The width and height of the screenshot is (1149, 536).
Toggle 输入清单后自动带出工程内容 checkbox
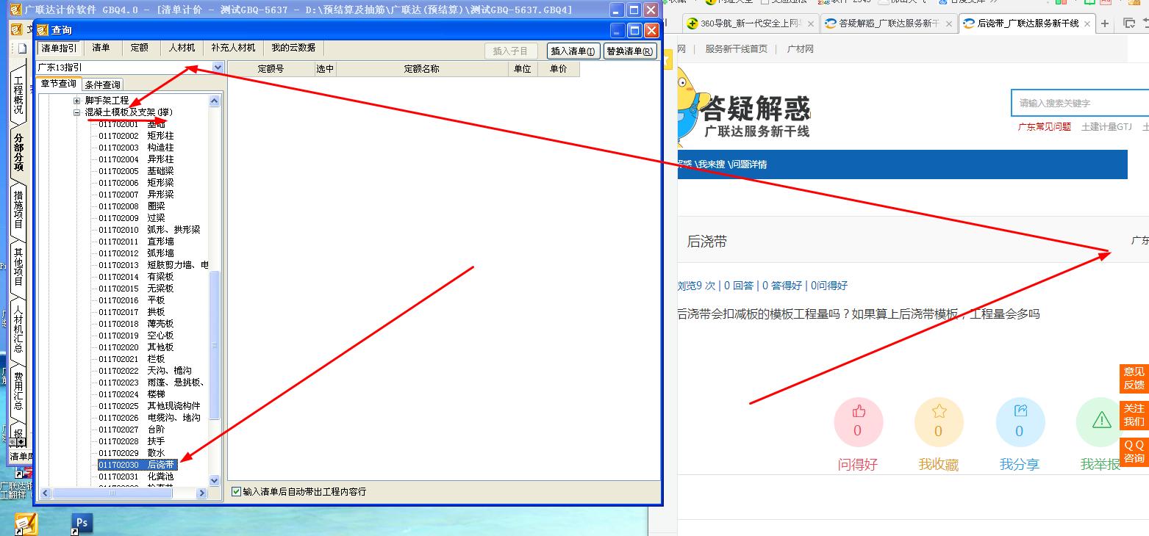point(236,491)
